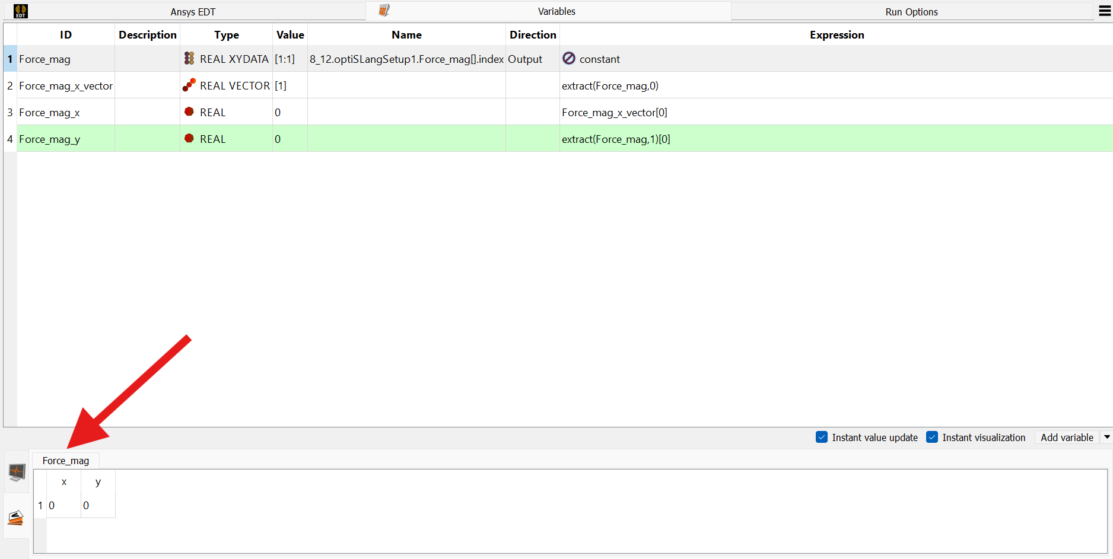
Task: Click the Name column header
Action: pyautogui.click(x=406, y=35)
